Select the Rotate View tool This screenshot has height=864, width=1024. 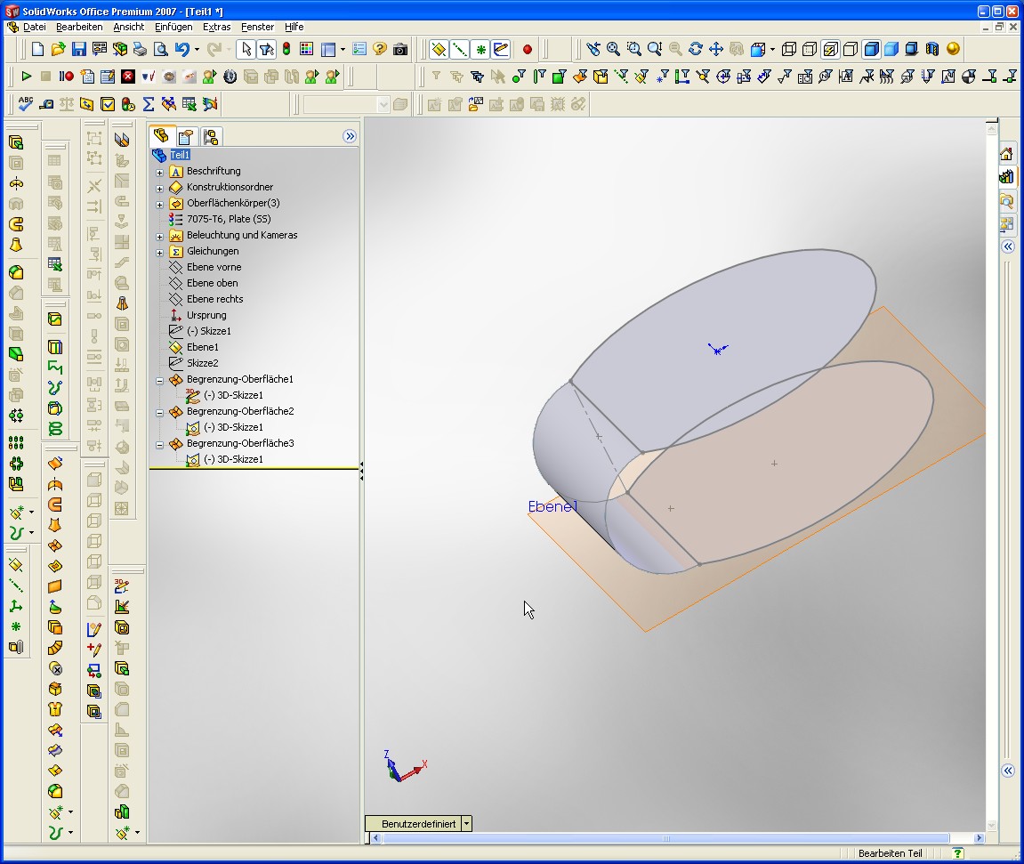tap(696, 50)
